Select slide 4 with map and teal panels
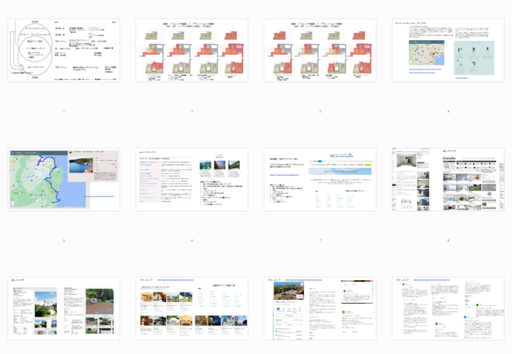Image resolution: width=512 pixels, height=354 pixels. (448, 50)
